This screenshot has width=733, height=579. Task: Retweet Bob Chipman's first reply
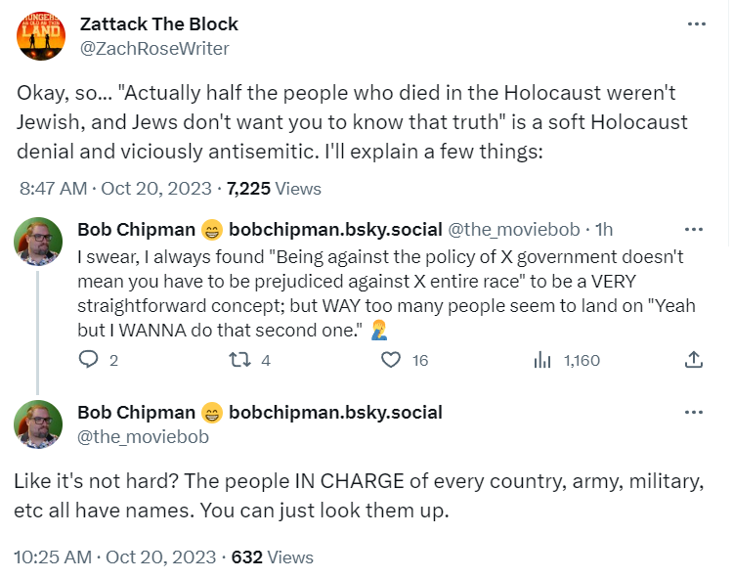pyautogui.click(x=236, y=360)
